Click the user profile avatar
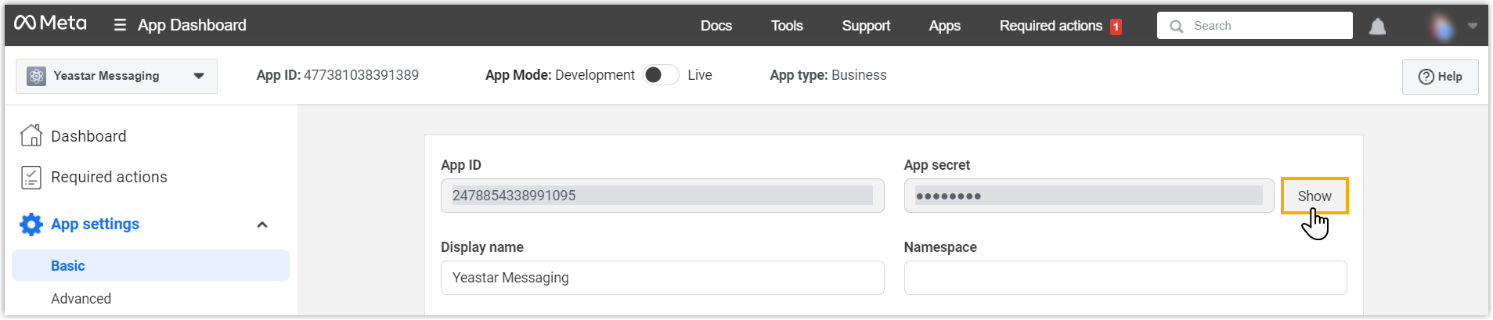 coord(1441,27)
